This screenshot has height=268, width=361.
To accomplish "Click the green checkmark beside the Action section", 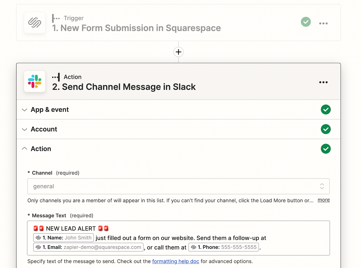I will tap(326, 149).
